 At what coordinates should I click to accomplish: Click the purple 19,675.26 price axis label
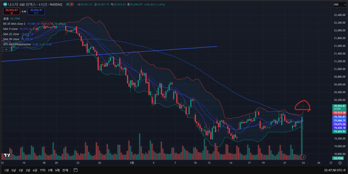coord(340,124)
